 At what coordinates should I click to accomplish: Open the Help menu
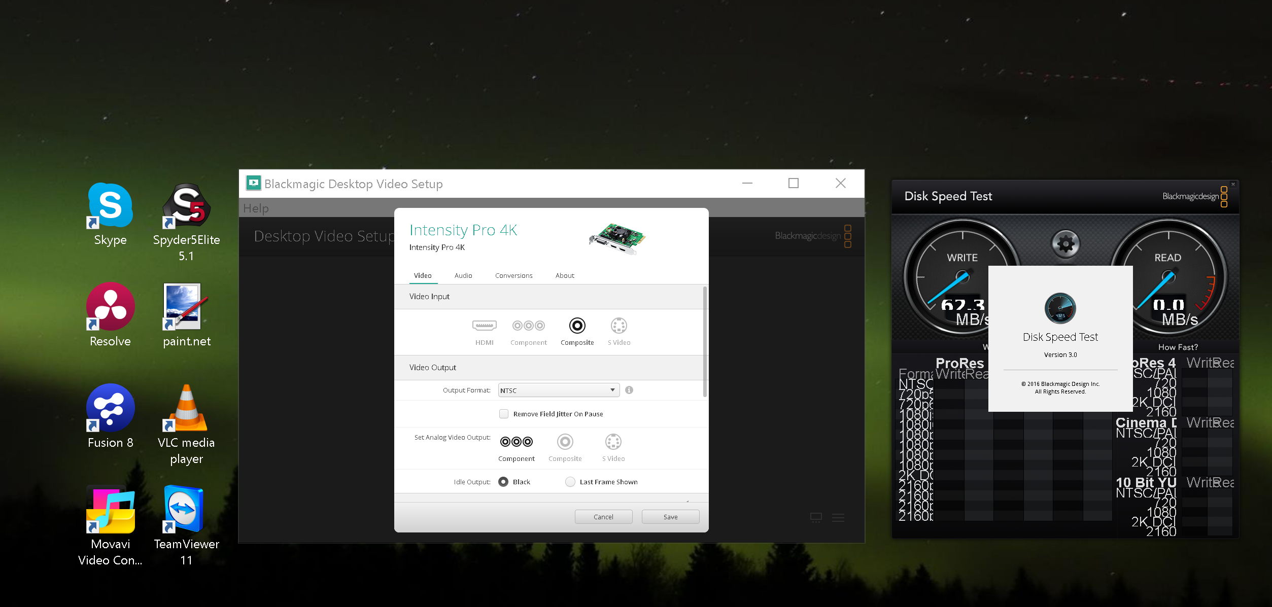point(256,208)
